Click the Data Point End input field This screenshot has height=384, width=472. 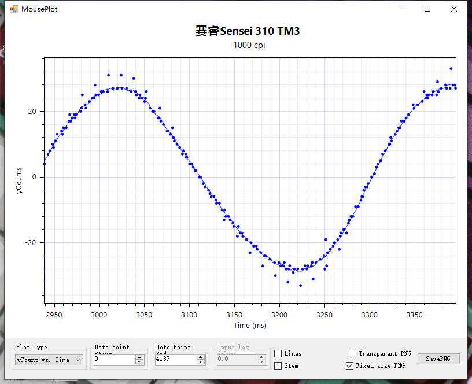point(173,359)
